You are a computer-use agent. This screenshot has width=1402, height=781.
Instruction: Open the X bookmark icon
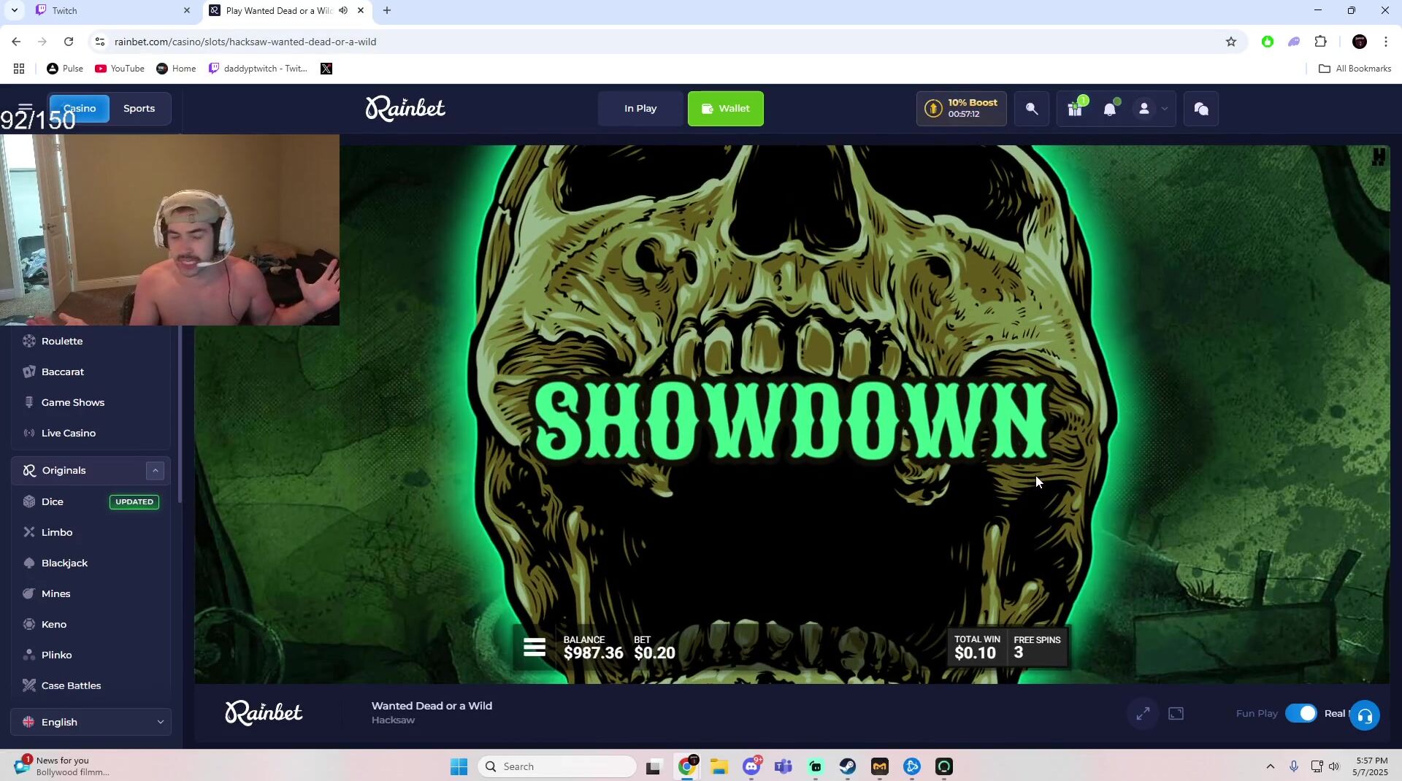tap(326, 69)
